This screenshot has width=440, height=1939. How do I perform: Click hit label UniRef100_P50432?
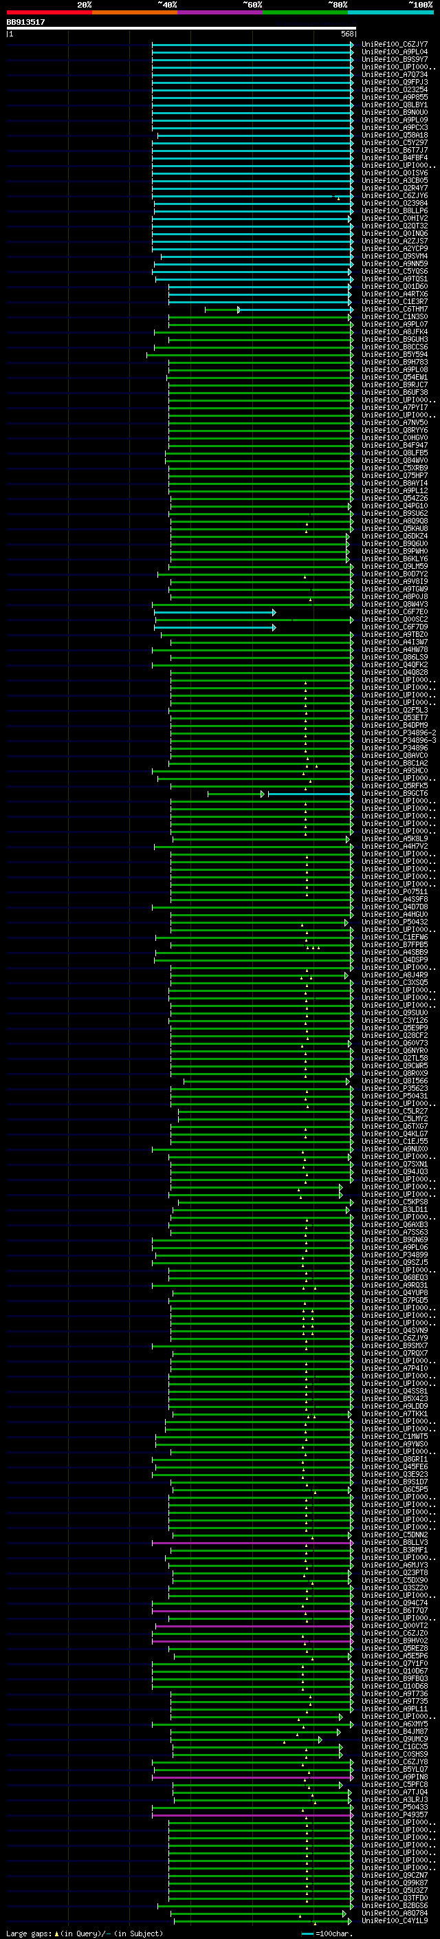394,921
